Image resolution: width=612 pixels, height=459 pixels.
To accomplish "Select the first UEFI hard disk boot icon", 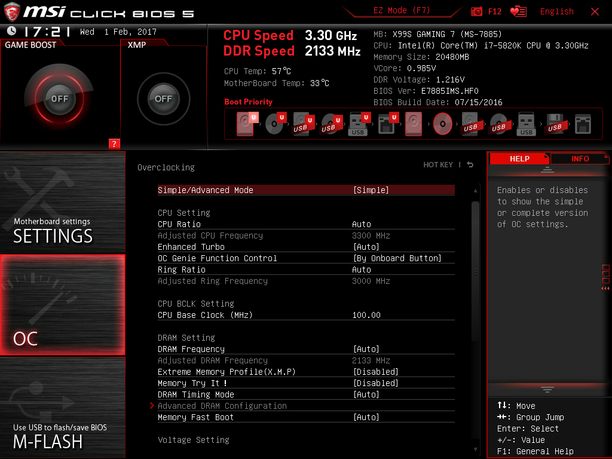I will coord(246,124).
